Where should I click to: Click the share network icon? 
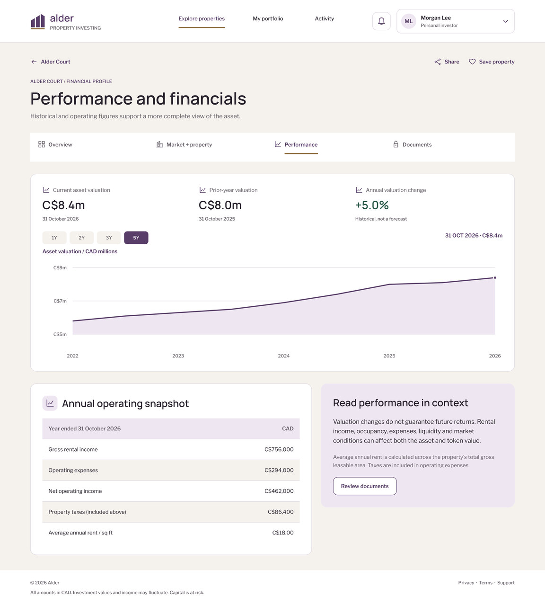pos(438,62)
